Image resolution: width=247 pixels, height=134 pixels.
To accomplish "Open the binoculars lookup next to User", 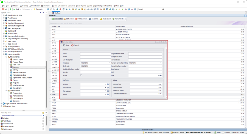I will point(161,75).
